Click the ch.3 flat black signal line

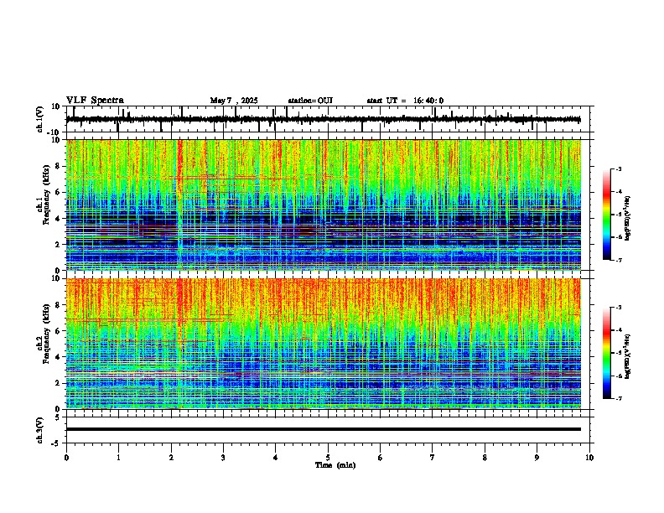click(x=323, y=429)
